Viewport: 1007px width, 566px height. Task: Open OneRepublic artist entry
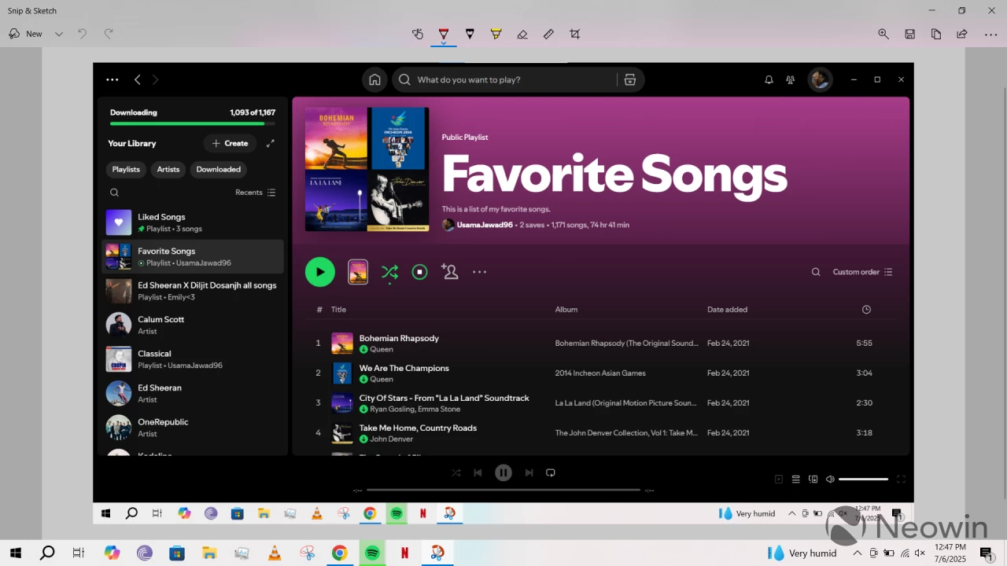[193, 427]
